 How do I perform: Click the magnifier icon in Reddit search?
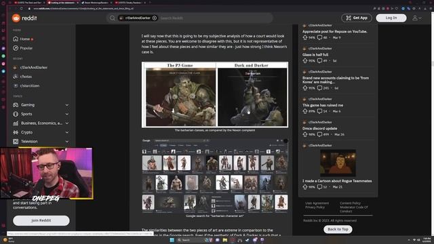[x=112, y=18]
